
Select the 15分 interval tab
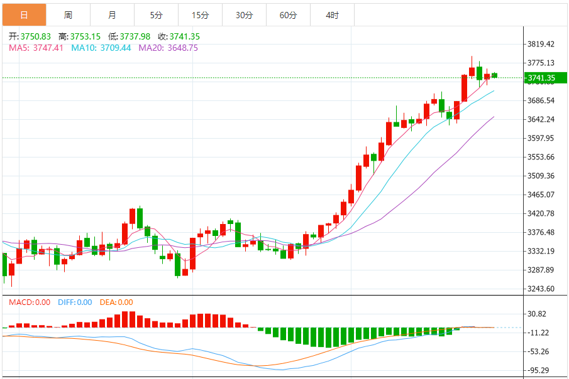pos(200,14)
